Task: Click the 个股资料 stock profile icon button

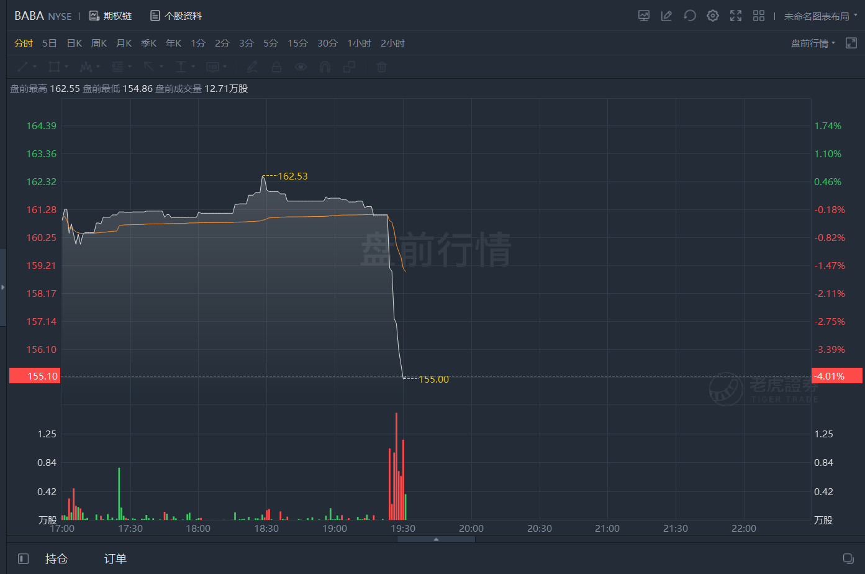Action: [176, 16]
